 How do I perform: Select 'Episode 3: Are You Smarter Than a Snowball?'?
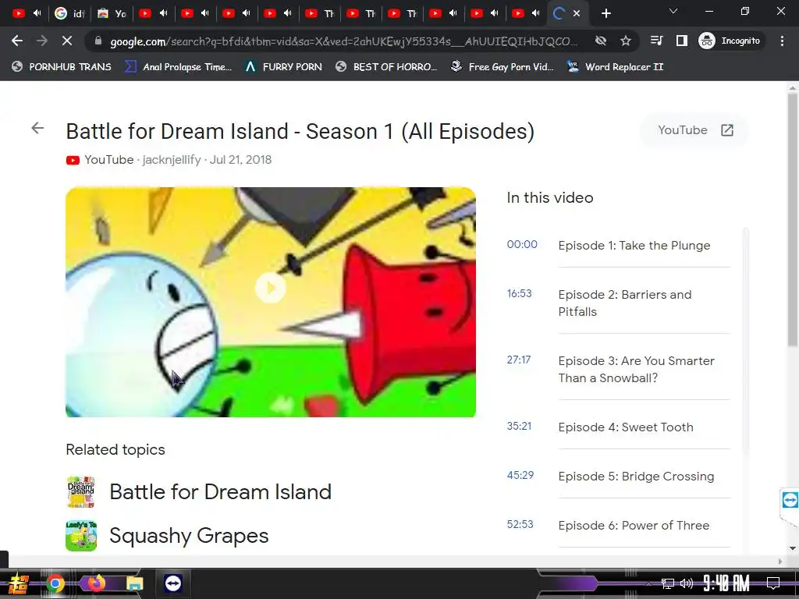[637, 369]
